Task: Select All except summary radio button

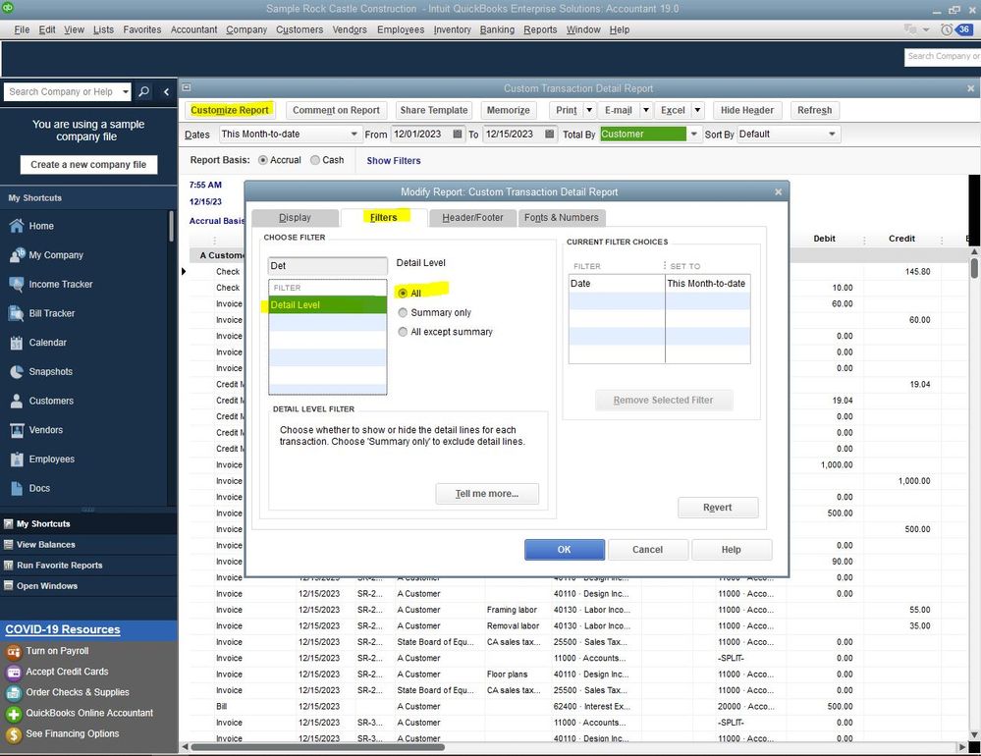Action: [x=403, y=332]
